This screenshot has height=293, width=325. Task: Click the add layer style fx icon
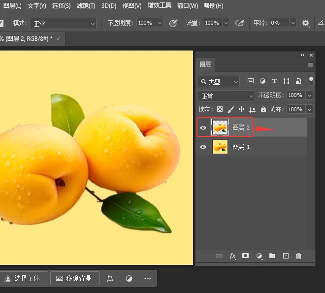click(x=233, y=256)
